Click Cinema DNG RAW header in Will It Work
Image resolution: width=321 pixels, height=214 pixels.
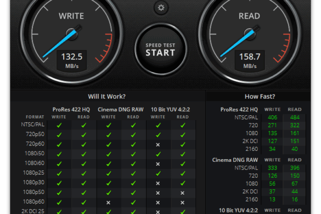(121, 110)
